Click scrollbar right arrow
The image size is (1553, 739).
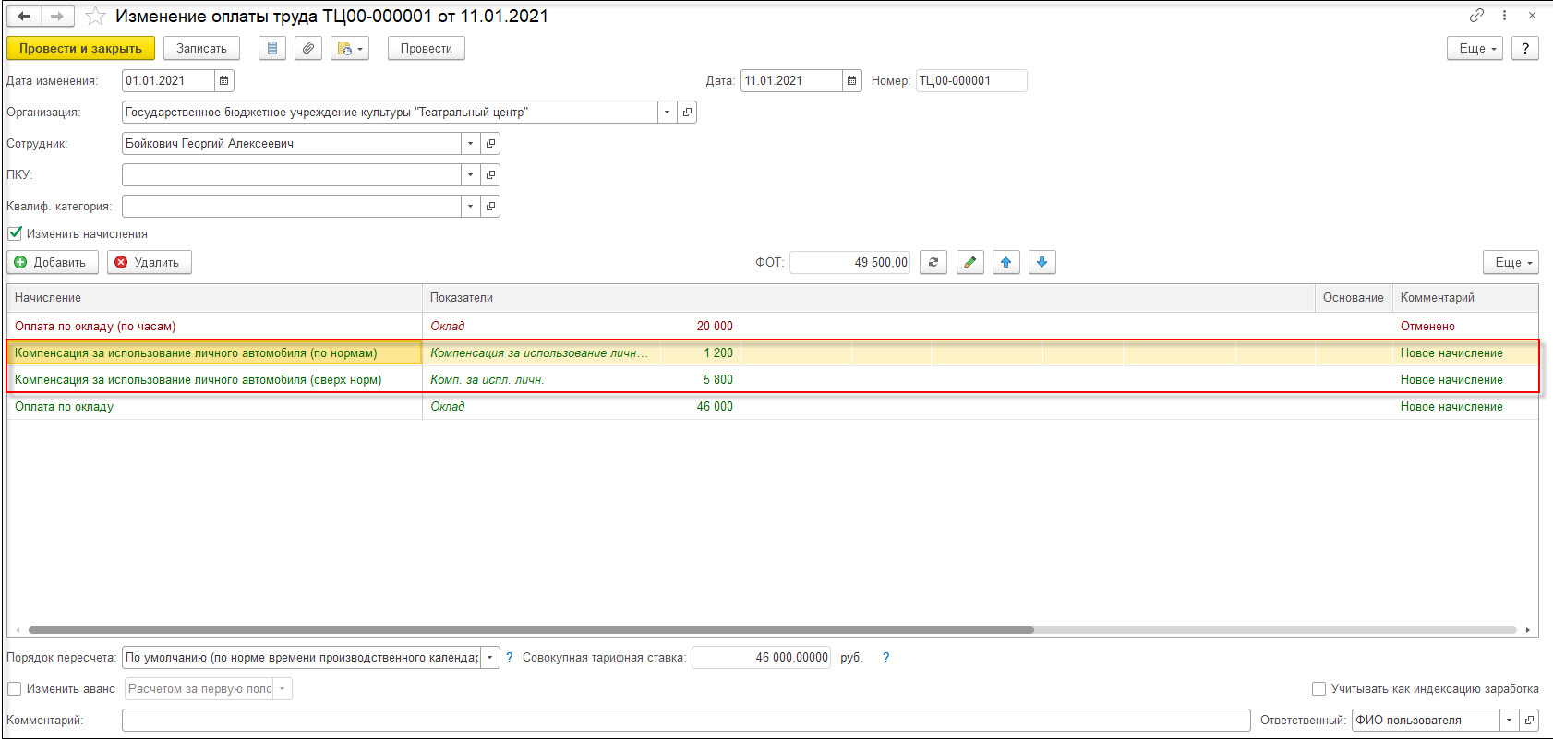point(1528,630)
